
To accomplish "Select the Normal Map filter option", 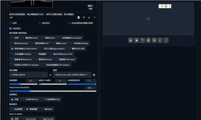I will (x=70, y=38).
